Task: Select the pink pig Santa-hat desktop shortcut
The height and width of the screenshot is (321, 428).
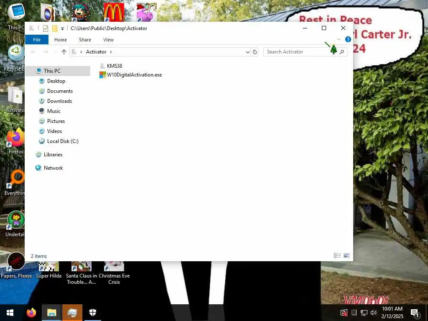Action: 147,12
